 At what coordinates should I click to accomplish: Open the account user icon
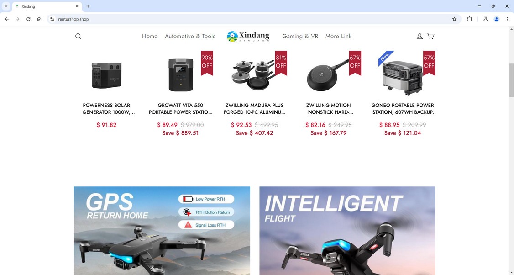point(420,36)
